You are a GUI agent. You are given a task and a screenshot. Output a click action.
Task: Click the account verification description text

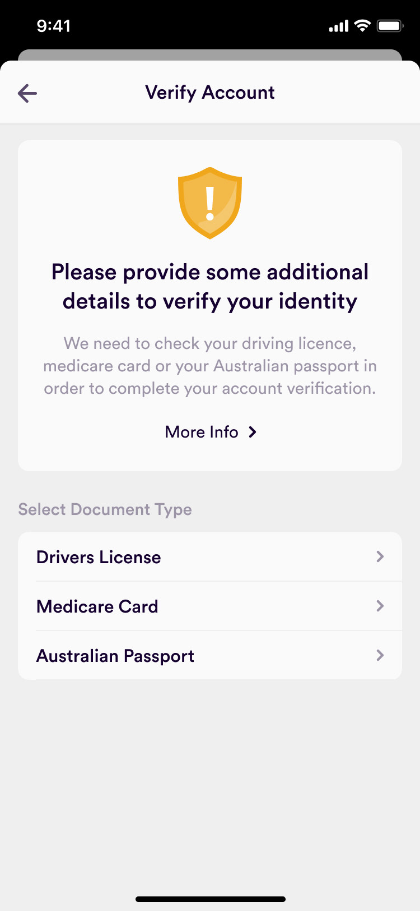tap(210, 366)
